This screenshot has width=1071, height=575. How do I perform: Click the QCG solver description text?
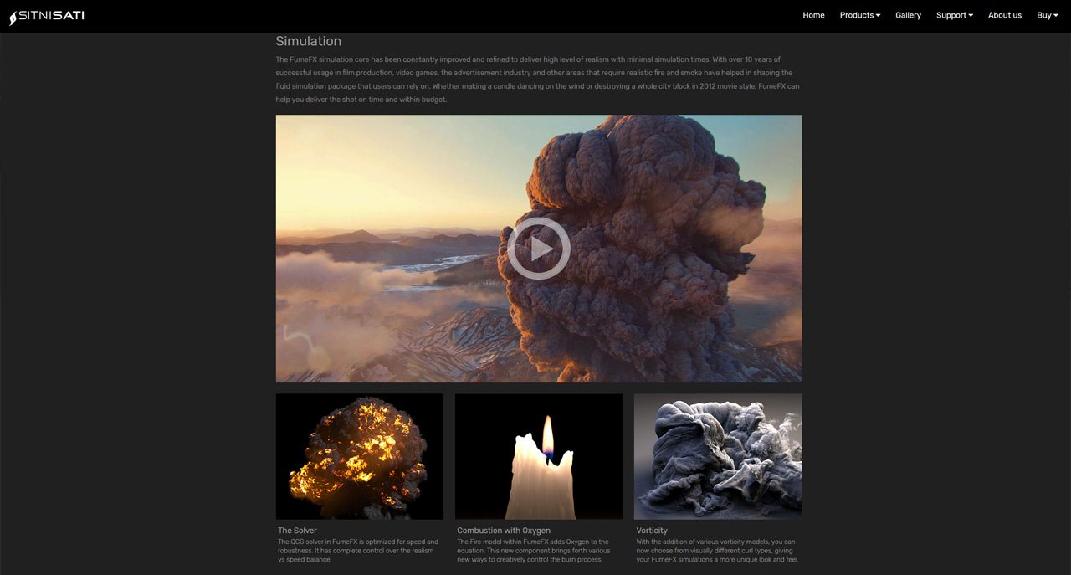pyautogui.click(x=358, y=551)
